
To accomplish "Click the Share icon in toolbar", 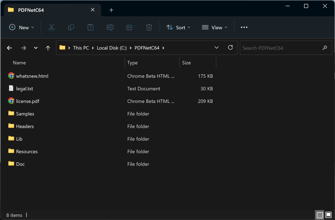I will (x=129, y=27).
